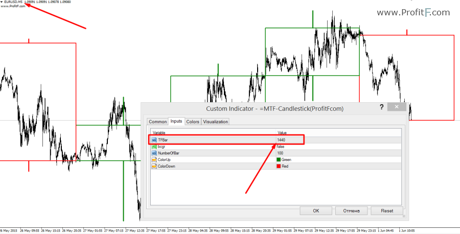The height and width of the screenshot is (234, 460).
Task: Click the EURUSD,M5 symbol label
Action: [x=13, y=2]
